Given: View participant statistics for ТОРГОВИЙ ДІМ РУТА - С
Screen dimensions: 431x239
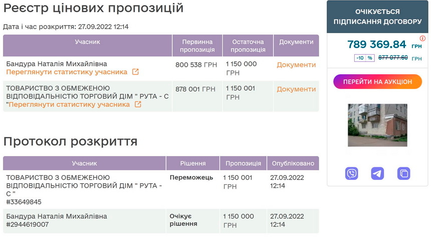Looking at the screenshot, I should point(69,104).
